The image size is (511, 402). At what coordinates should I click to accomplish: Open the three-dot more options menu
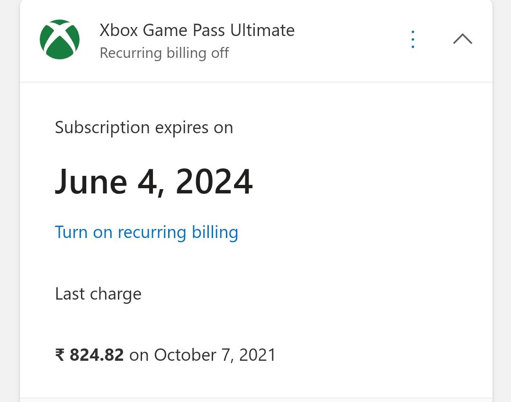tap(413, 39)
